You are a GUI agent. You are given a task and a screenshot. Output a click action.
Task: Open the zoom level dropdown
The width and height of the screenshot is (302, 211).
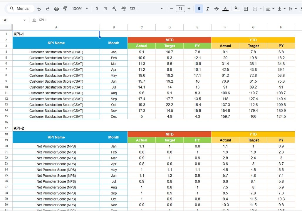(79, 8)
